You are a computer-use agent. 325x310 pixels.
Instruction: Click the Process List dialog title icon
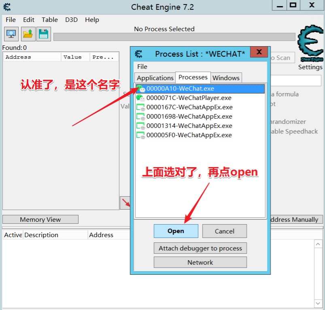pos(138,54)
